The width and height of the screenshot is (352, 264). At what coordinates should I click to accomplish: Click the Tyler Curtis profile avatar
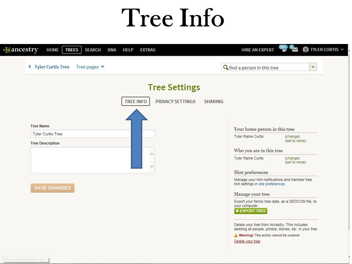coord(305,49)
